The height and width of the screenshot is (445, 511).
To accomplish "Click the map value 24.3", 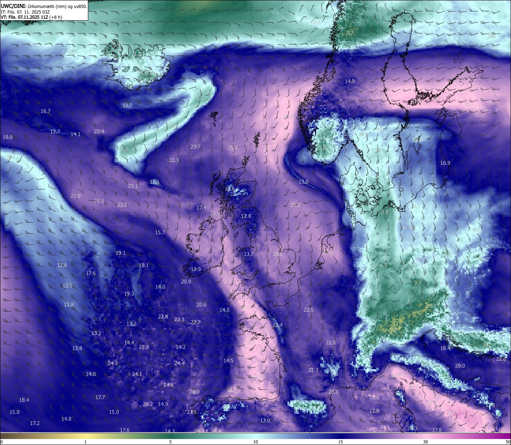I will [x=113, y=363].
